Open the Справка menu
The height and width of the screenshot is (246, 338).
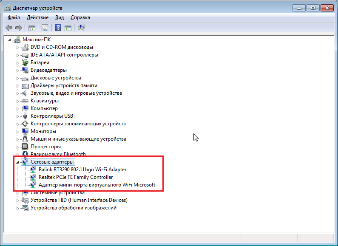(x=80, y=17)
